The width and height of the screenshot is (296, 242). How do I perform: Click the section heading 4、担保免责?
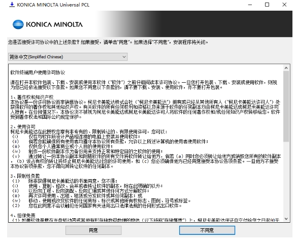[23, 215]
